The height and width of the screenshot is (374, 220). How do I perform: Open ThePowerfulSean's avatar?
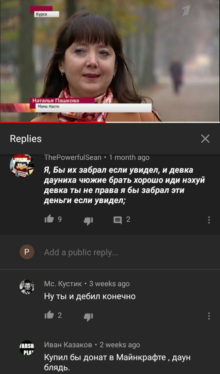tap(22, 166)
